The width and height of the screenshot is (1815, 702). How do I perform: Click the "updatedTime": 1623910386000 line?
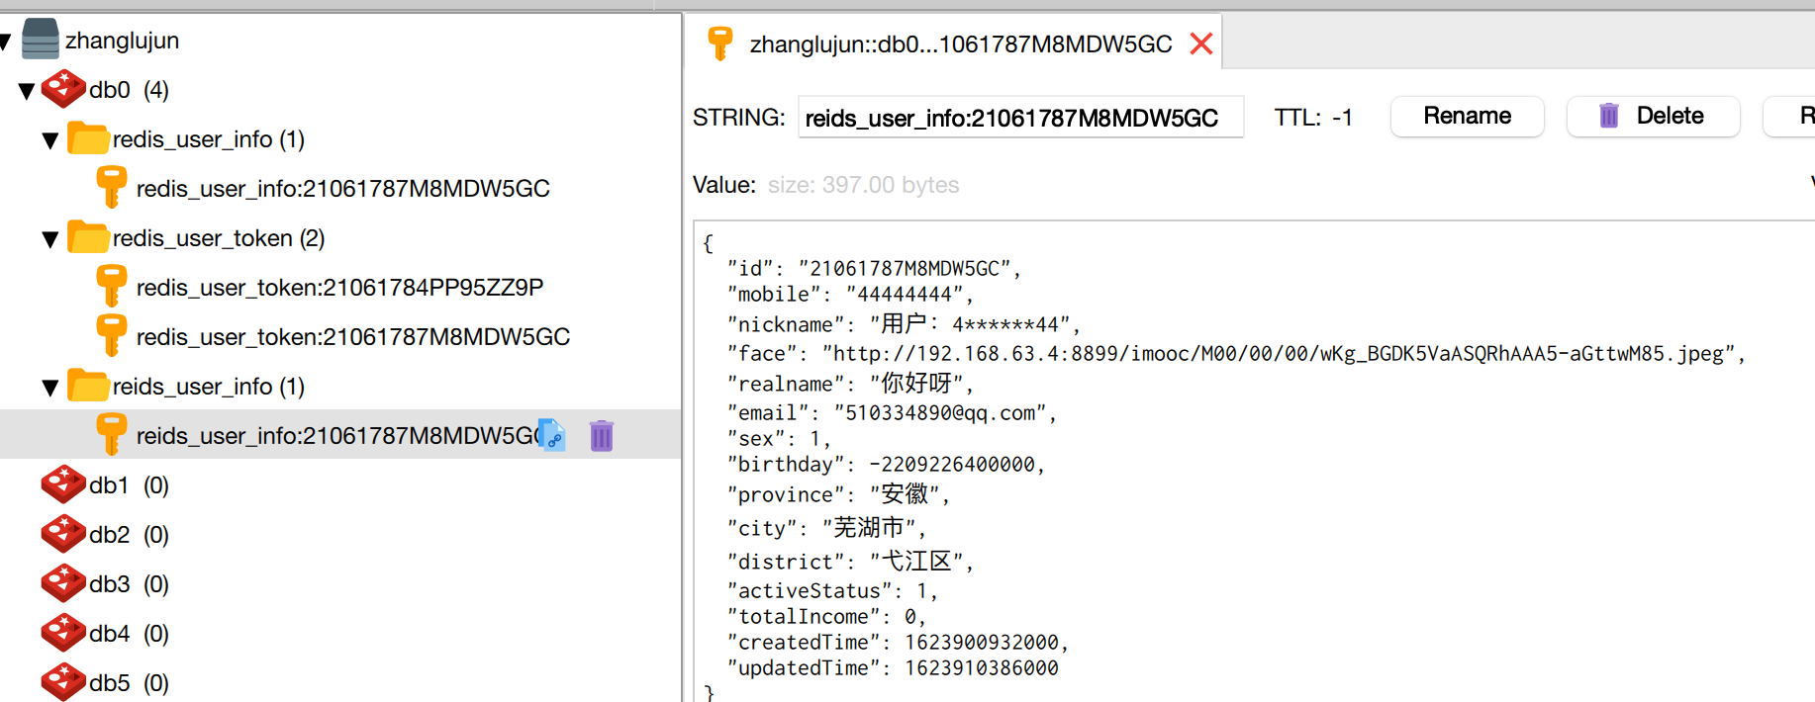coord(893,668)
